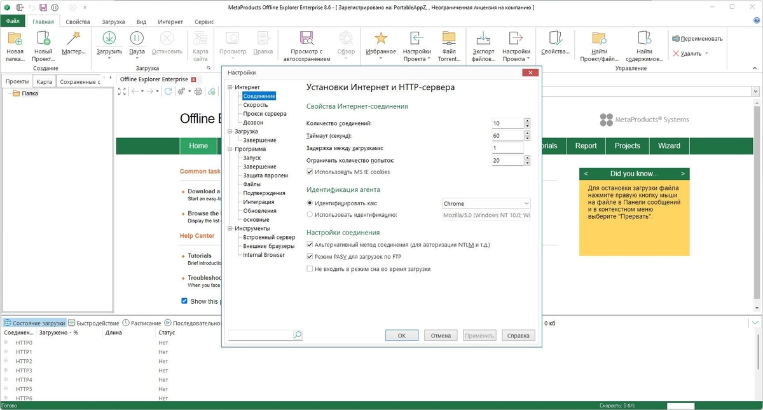Open the Карта side panel tab

coord(44,81)
